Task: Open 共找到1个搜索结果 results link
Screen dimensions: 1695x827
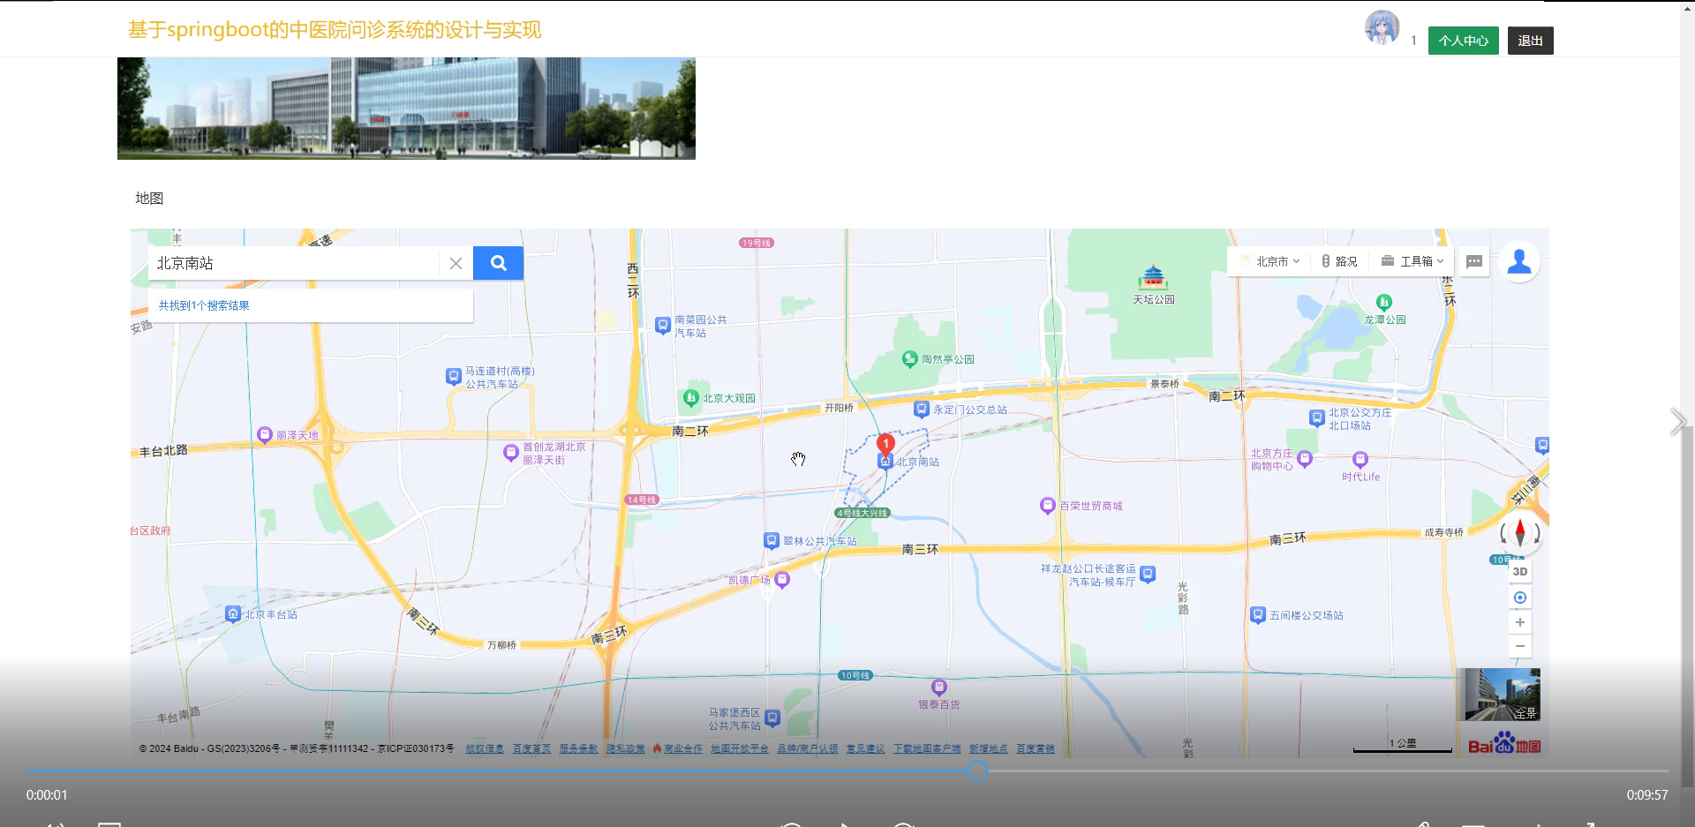Action: (204, 305)
